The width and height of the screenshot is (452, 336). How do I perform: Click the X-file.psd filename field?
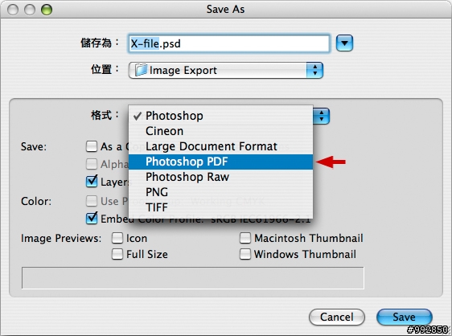click(229, 43)
